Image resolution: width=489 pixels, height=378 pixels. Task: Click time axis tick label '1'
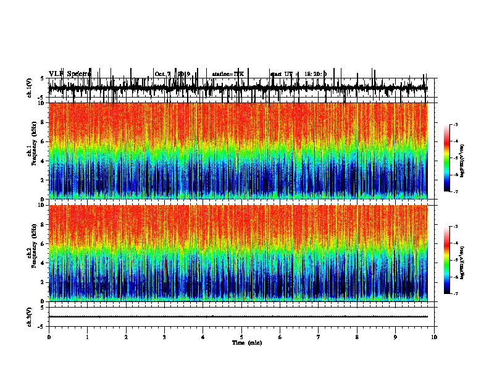coord(87,337)
